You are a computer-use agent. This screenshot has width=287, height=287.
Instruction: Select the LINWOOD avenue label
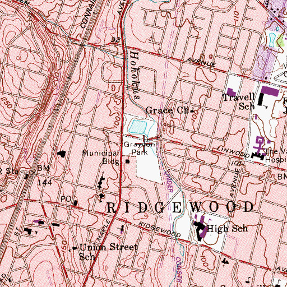coord(233,152)
